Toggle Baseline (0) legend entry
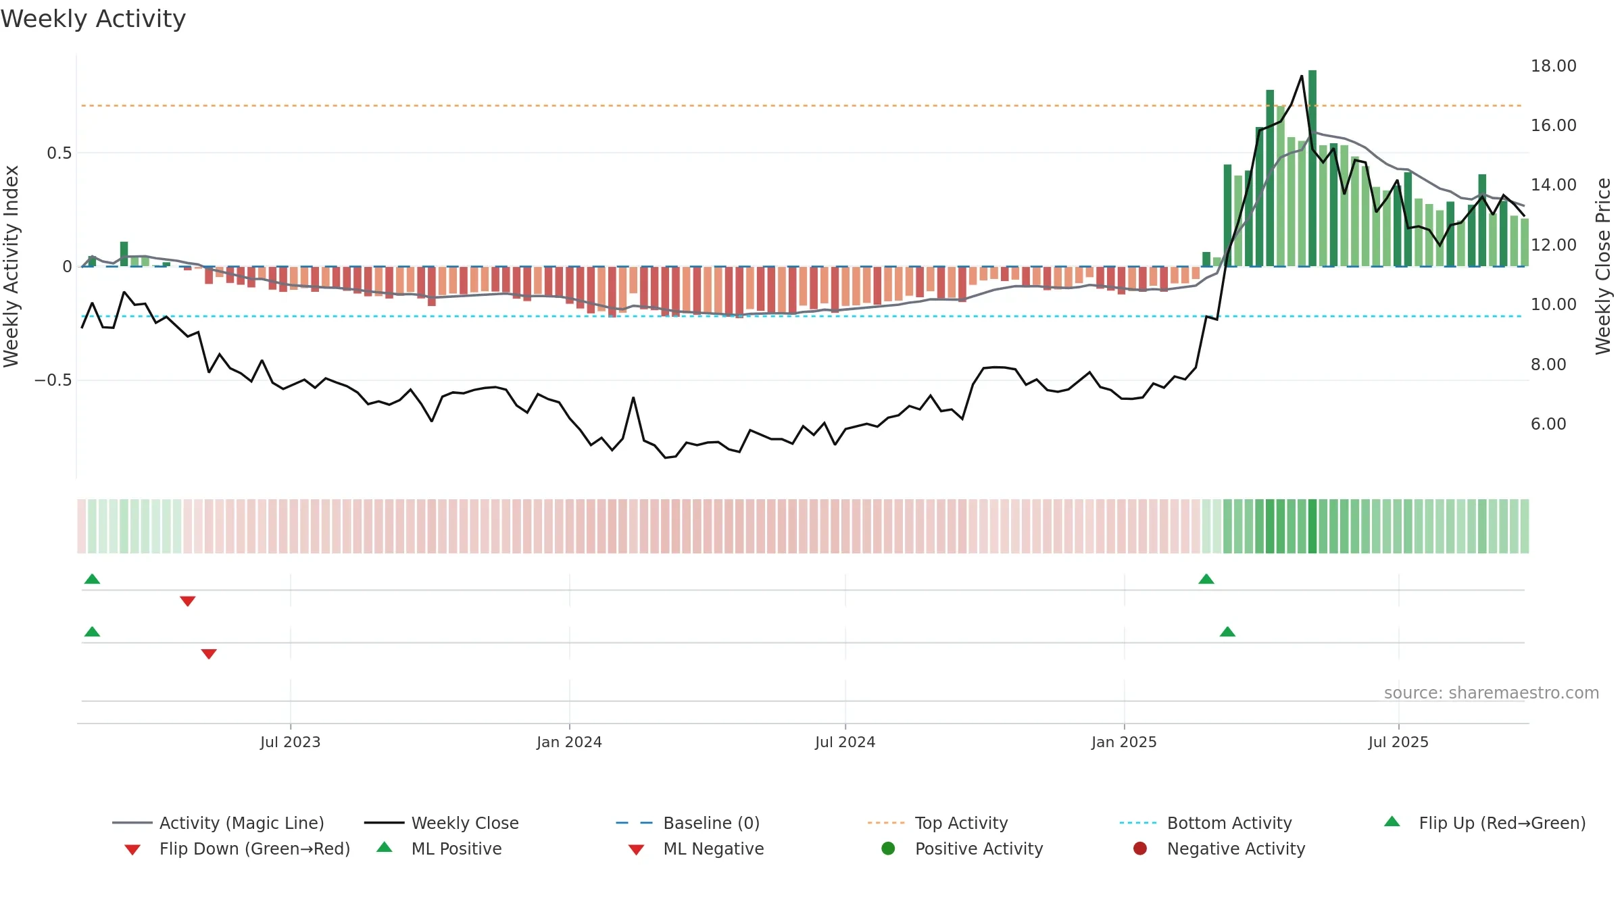1622x912 pixels. [688, 823]
